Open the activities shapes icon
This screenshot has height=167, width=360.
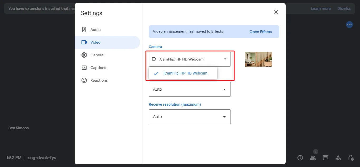pyautogui.click(x=338, y=158)
